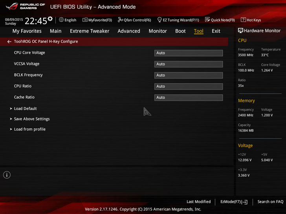Click the info circle icon at the bottom left
The image size is (286, 214).
coord(7,175)
